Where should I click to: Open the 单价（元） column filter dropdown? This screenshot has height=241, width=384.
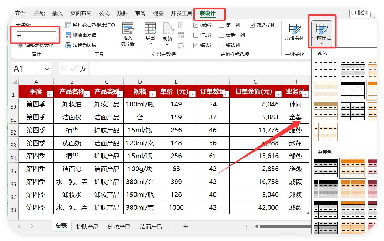click(x=192, y=94)
